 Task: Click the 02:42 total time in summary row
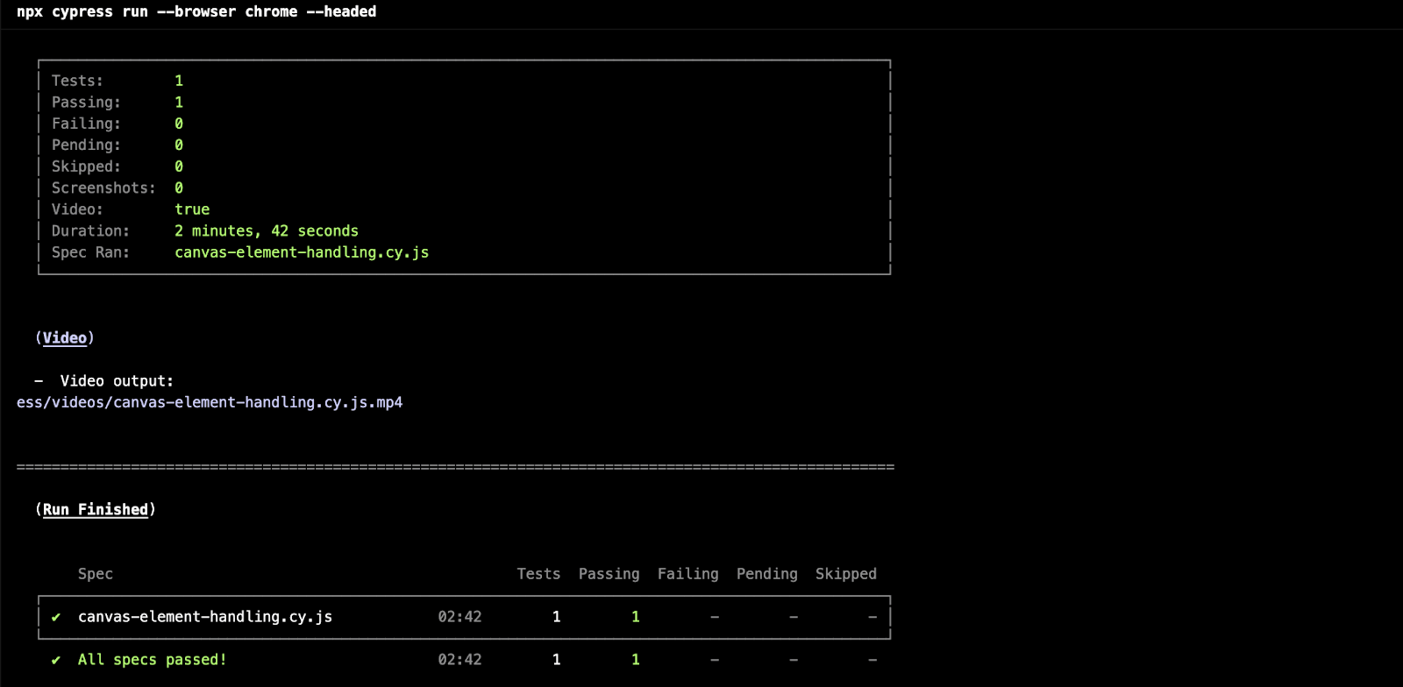pos(460,660)
